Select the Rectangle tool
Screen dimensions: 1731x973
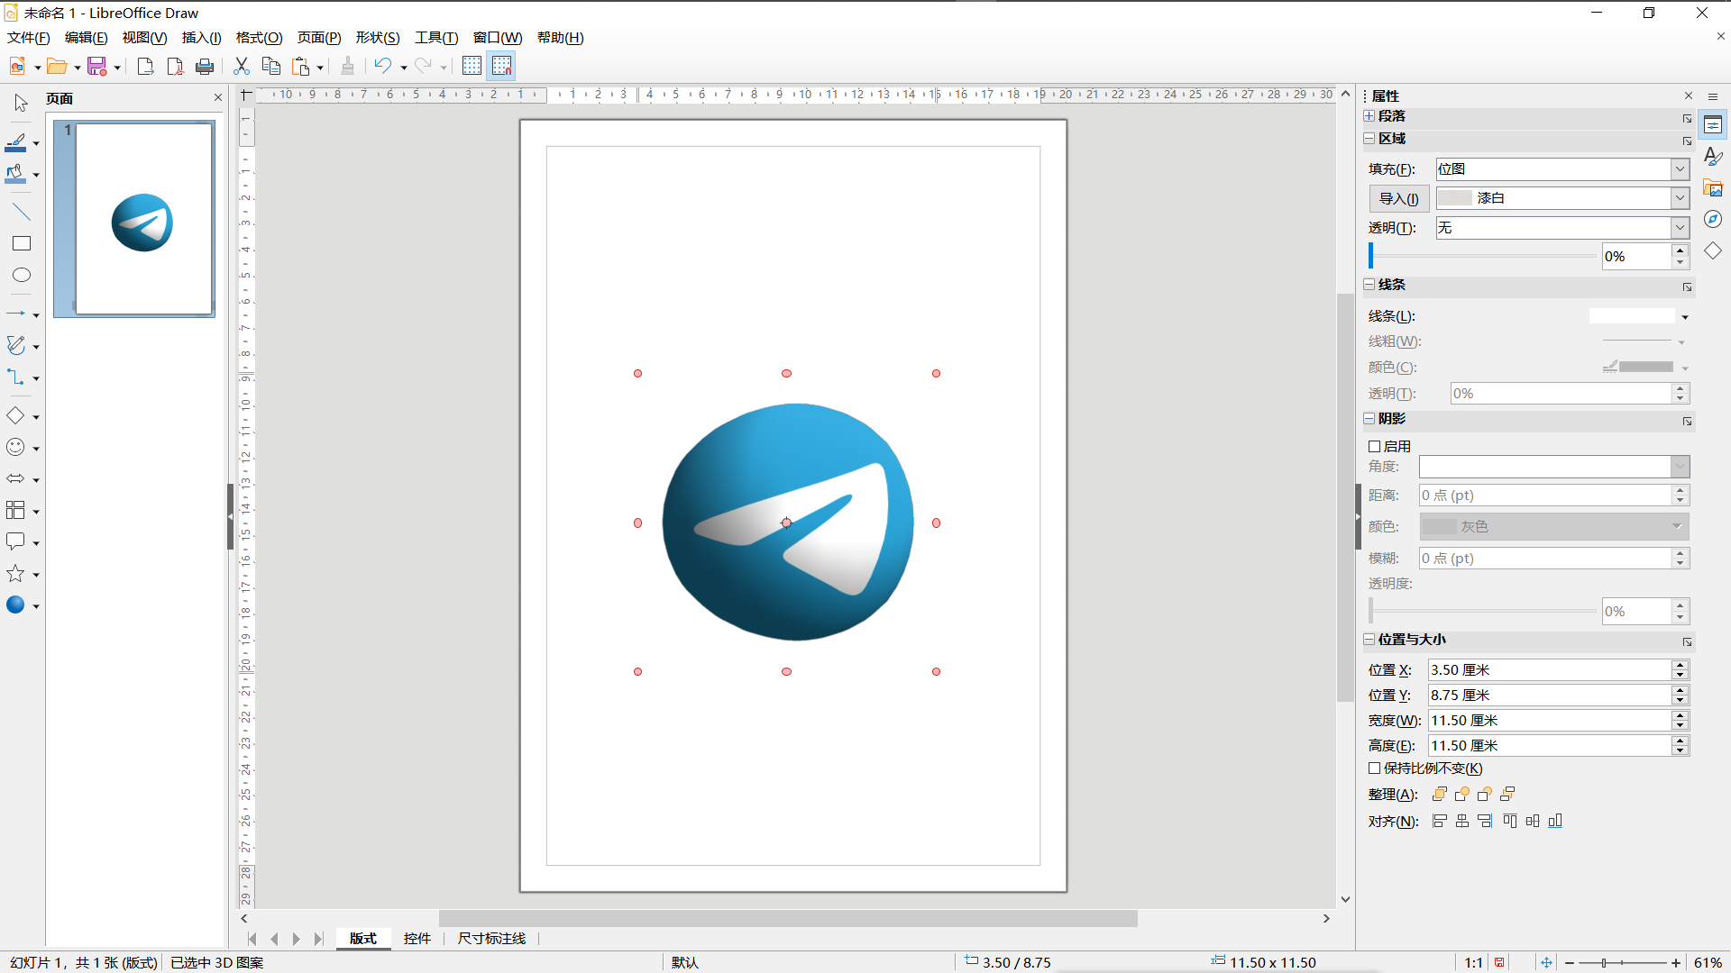[22, 243]
